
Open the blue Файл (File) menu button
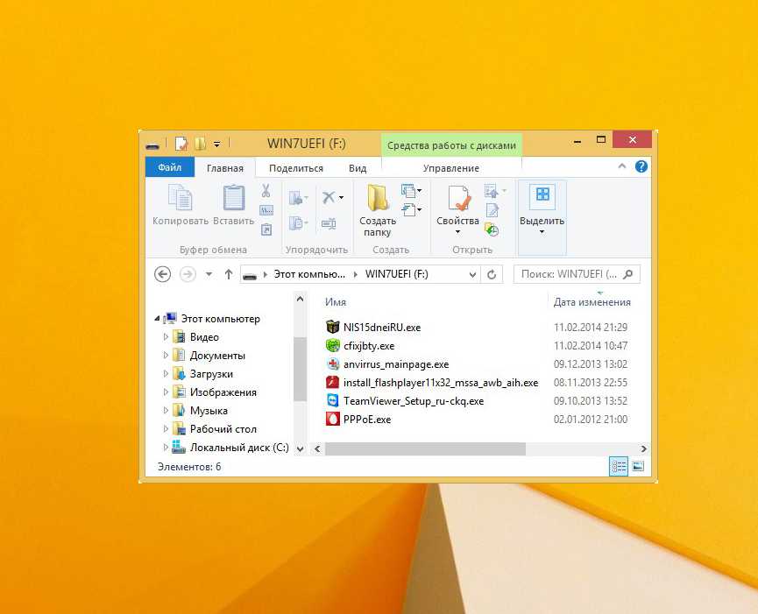(170, 167)
